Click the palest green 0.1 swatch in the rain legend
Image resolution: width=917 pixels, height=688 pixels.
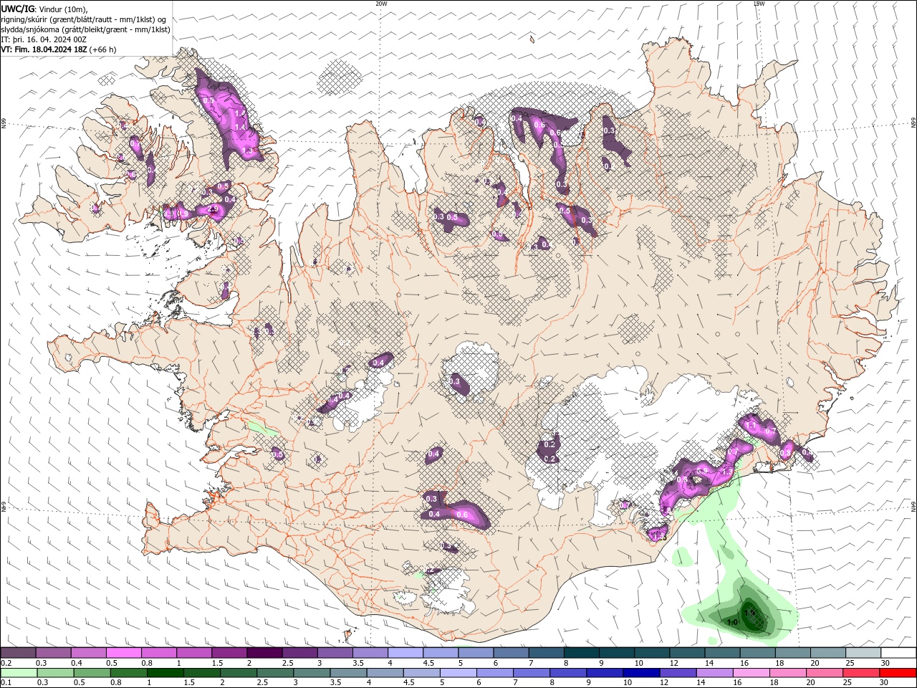[x=19, y=673]
